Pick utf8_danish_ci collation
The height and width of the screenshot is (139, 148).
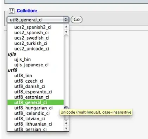36,86
